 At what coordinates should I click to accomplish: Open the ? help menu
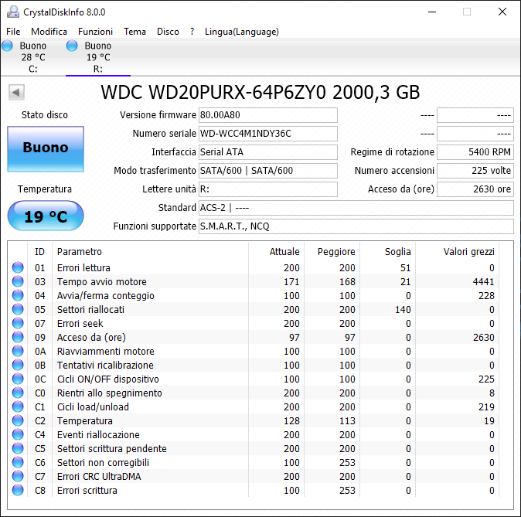(192, 32)
